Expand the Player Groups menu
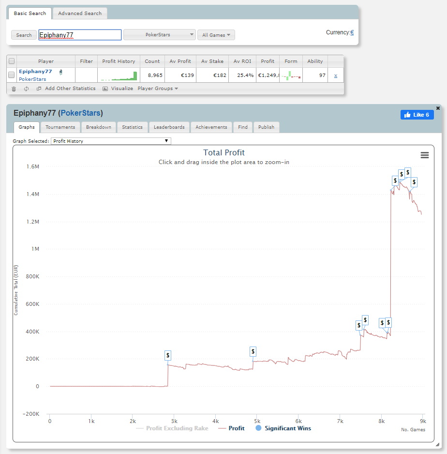Image resolution: width=447 pixels, height=454 pixels. click(x=158, y=89)
